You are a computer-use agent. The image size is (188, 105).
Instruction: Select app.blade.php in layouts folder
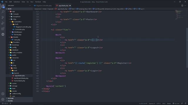tap(19, 76)
